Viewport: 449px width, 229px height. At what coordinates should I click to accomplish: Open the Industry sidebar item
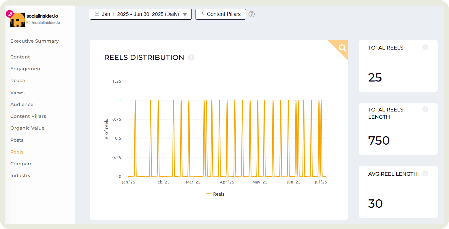[20, 176]
